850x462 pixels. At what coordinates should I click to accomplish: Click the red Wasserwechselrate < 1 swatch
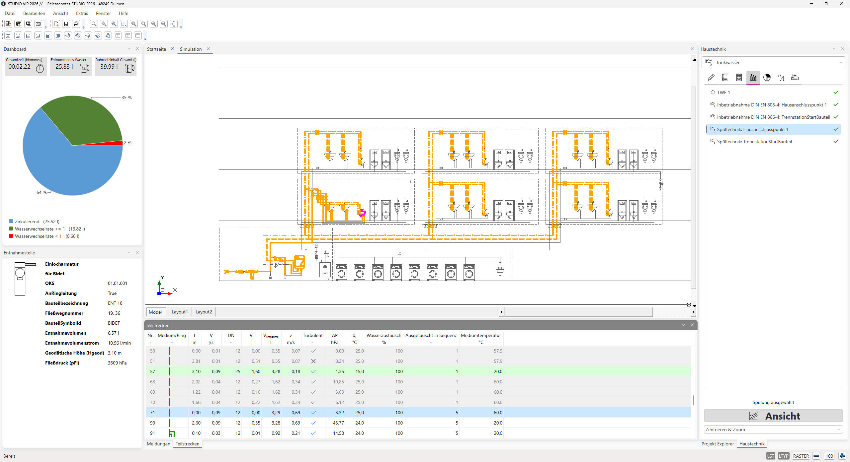11,236
